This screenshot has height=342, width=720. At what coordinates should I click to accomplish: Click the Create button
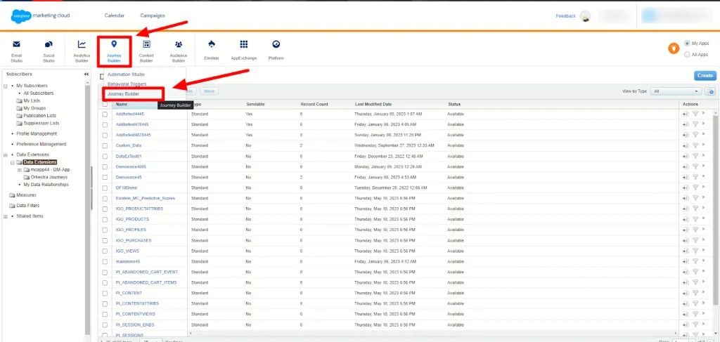(x=705, y=76)
